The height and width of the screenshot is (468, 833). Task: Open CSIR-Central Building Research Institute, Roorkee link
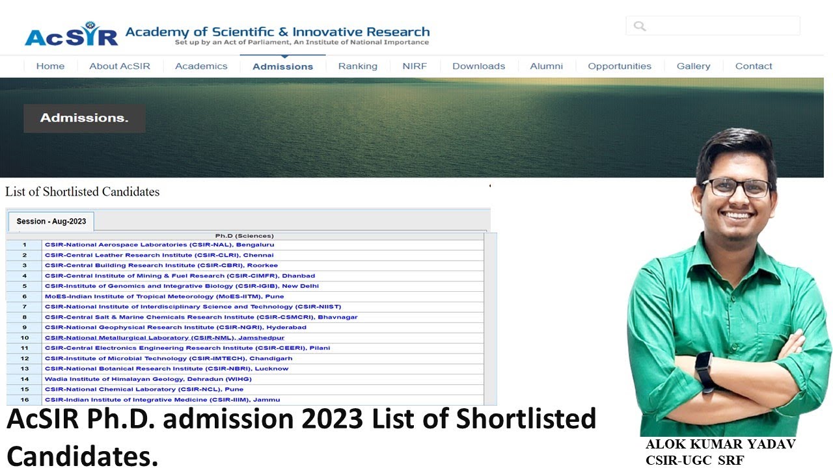(161, 265)
